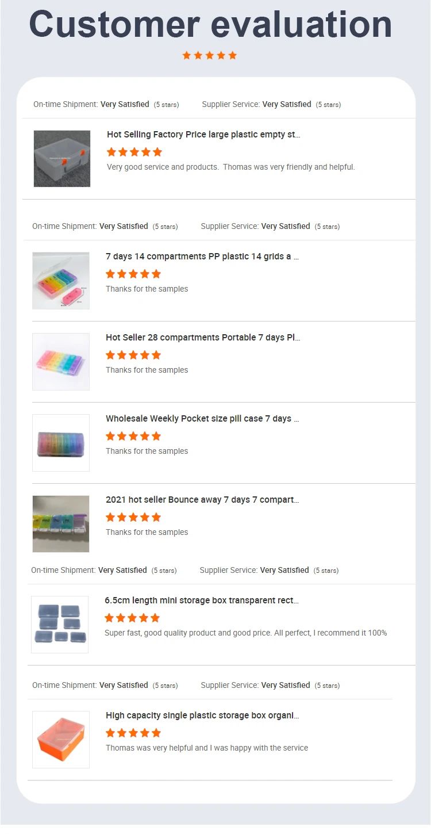Click star rating of Weekly Pocket size pill case
Screen dimensions: 431x834
pos(133,437)
